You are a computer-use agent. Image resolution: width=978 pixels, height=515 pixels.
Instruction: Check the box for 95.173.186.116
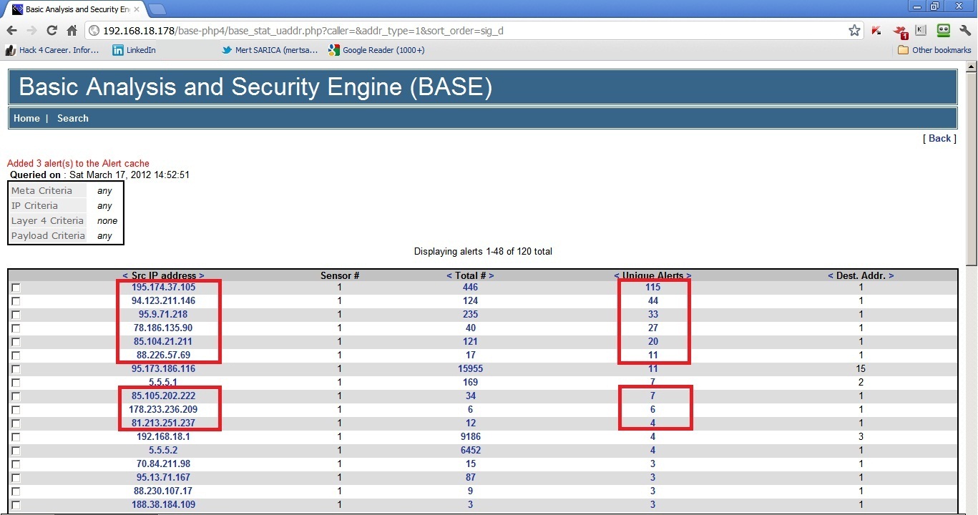click(16, 369)
